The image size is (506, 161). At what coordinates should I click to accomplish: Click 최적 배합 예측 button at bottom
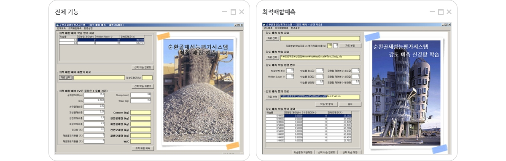pyautogui.click(x=143, y=148)
